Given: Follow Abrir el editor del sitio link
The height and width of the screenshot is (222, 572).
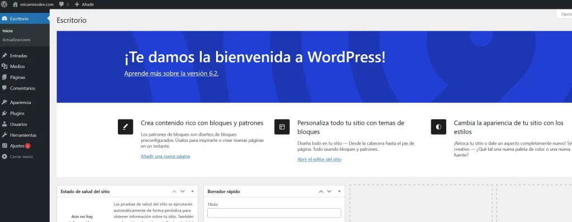Looking at the screenshot, I should pyautogui.click(x=319, y=159).
